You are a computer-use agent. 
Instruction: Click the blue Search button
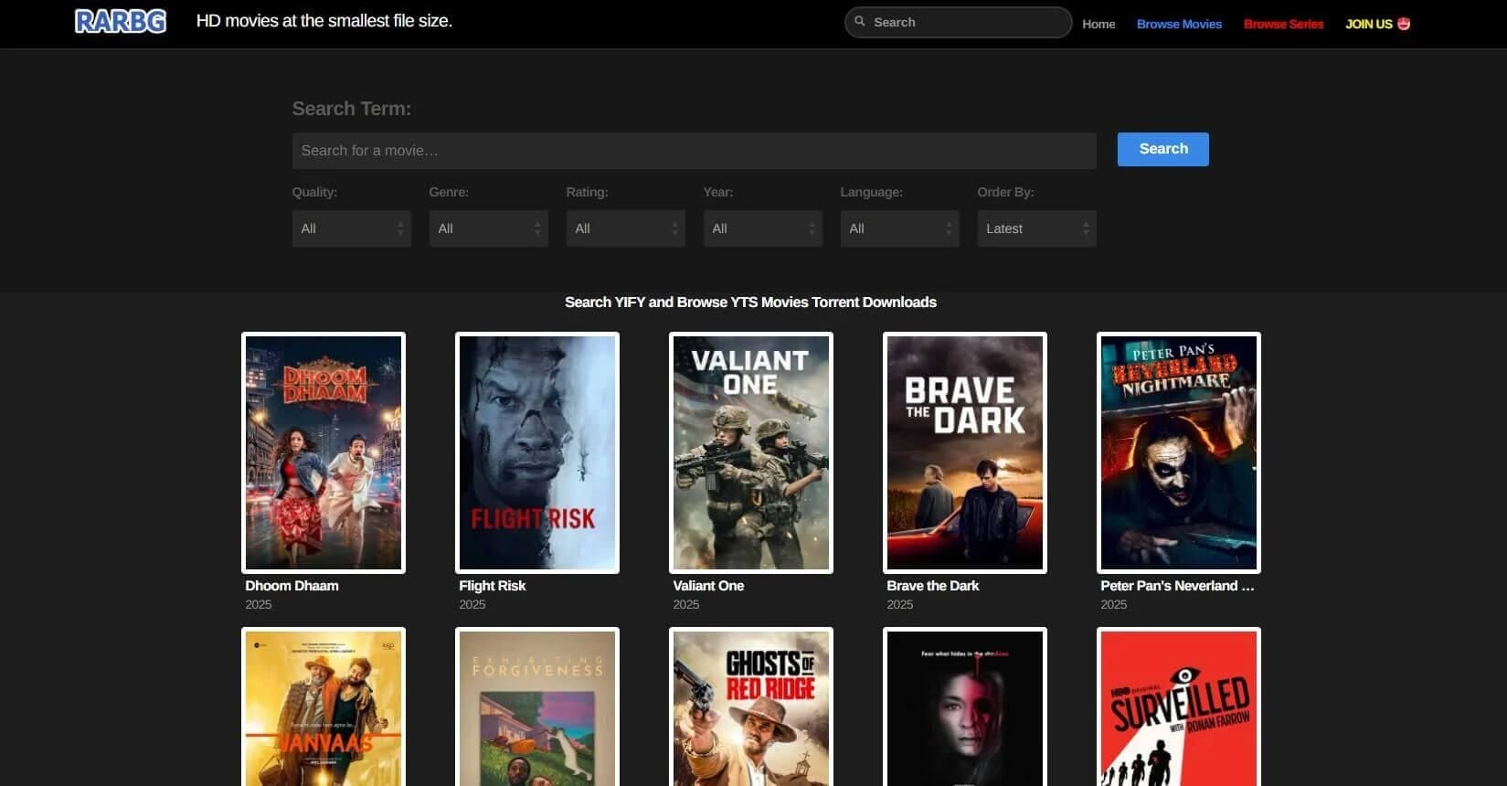tap(1162, 149)
